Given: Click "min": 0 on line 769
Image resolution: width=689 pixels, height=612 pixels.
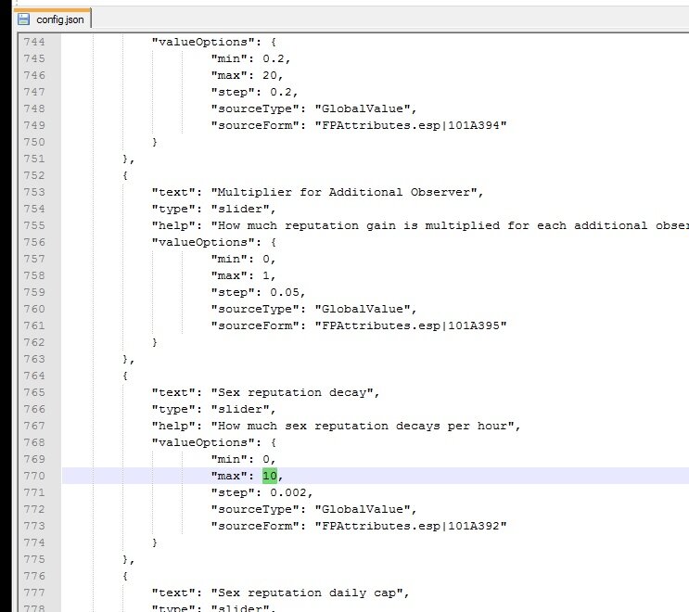Looking at the screenshot, I should pyautogui.click(x=240, y=460).
